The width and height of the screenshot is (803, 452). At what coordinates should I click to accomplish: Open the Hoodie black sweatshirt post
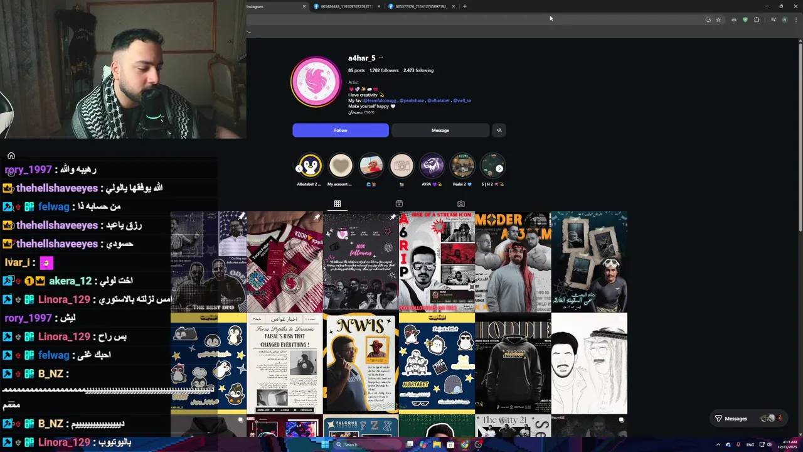pos(513,363)
